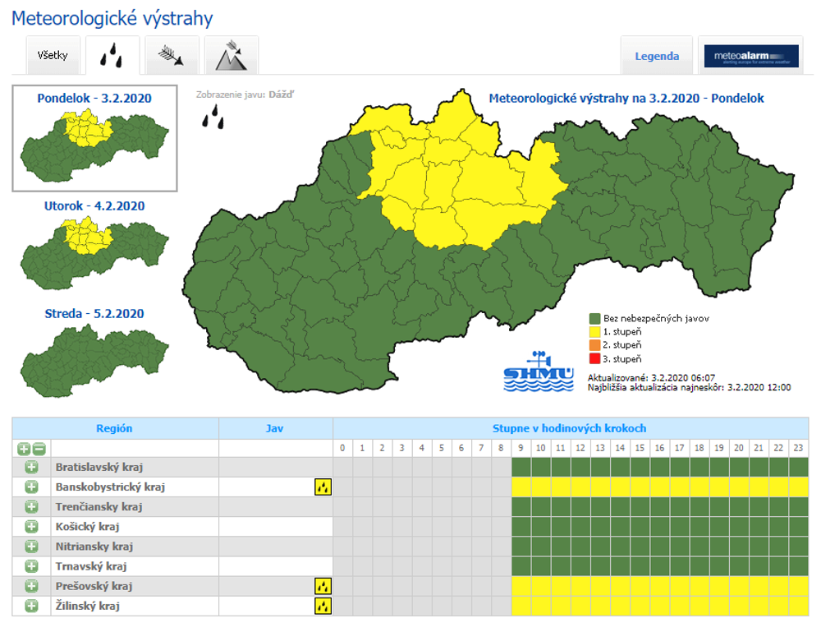Image resolution: width=821 pixels, height=632 pixels.
Task: Expand the Košický kraj row
Action: [31, 527]
